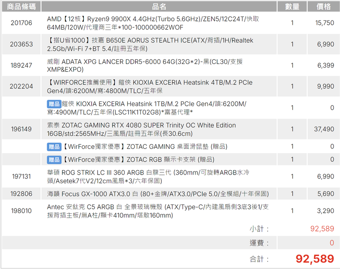Select product code 203653
This screenshot has height=269, width=340.
pos(21,44)
